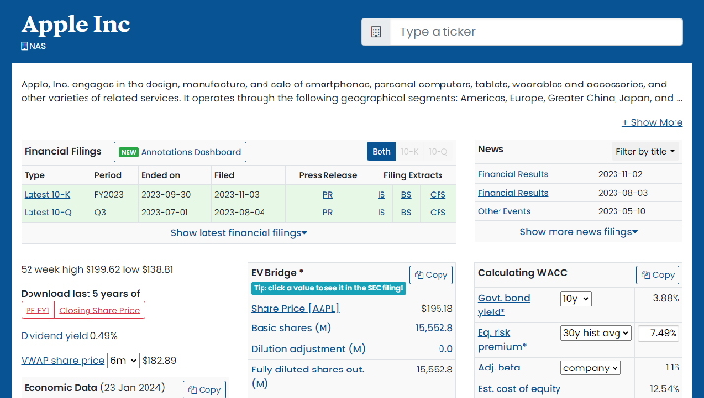Copy the EV Bridge table

pos(431,275)
